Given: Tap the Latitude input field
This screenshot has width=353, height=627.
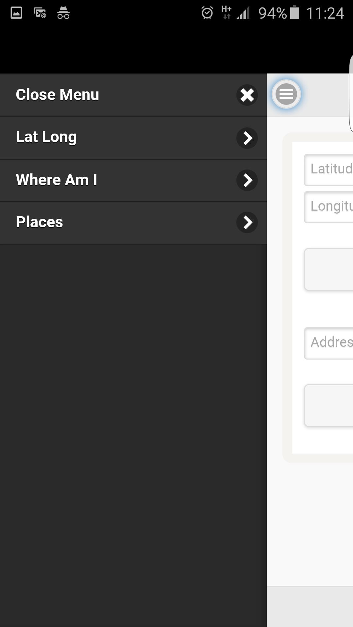Looking at the screenshot, I should click(330, 170).
